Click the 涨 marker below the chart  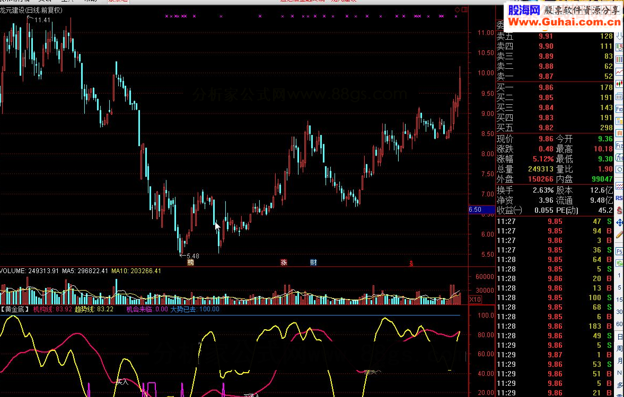pyautogui.click(x=284, y=262)
